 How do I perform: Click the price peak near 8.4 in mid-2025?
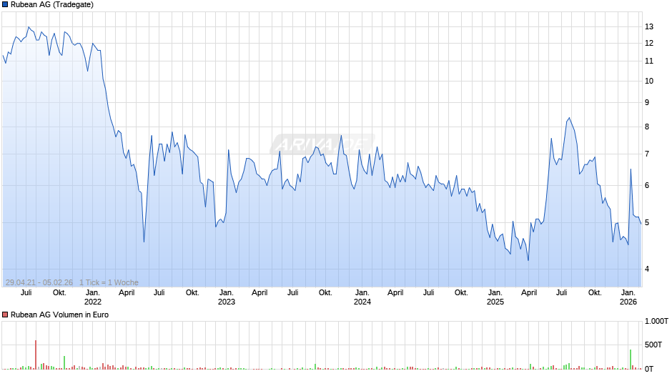569,118
